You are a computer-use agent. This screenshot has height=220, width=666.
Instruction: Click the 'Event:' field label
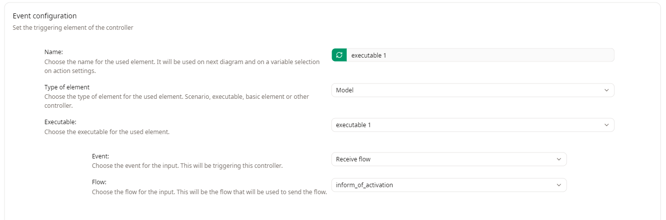tap(100, 156)
